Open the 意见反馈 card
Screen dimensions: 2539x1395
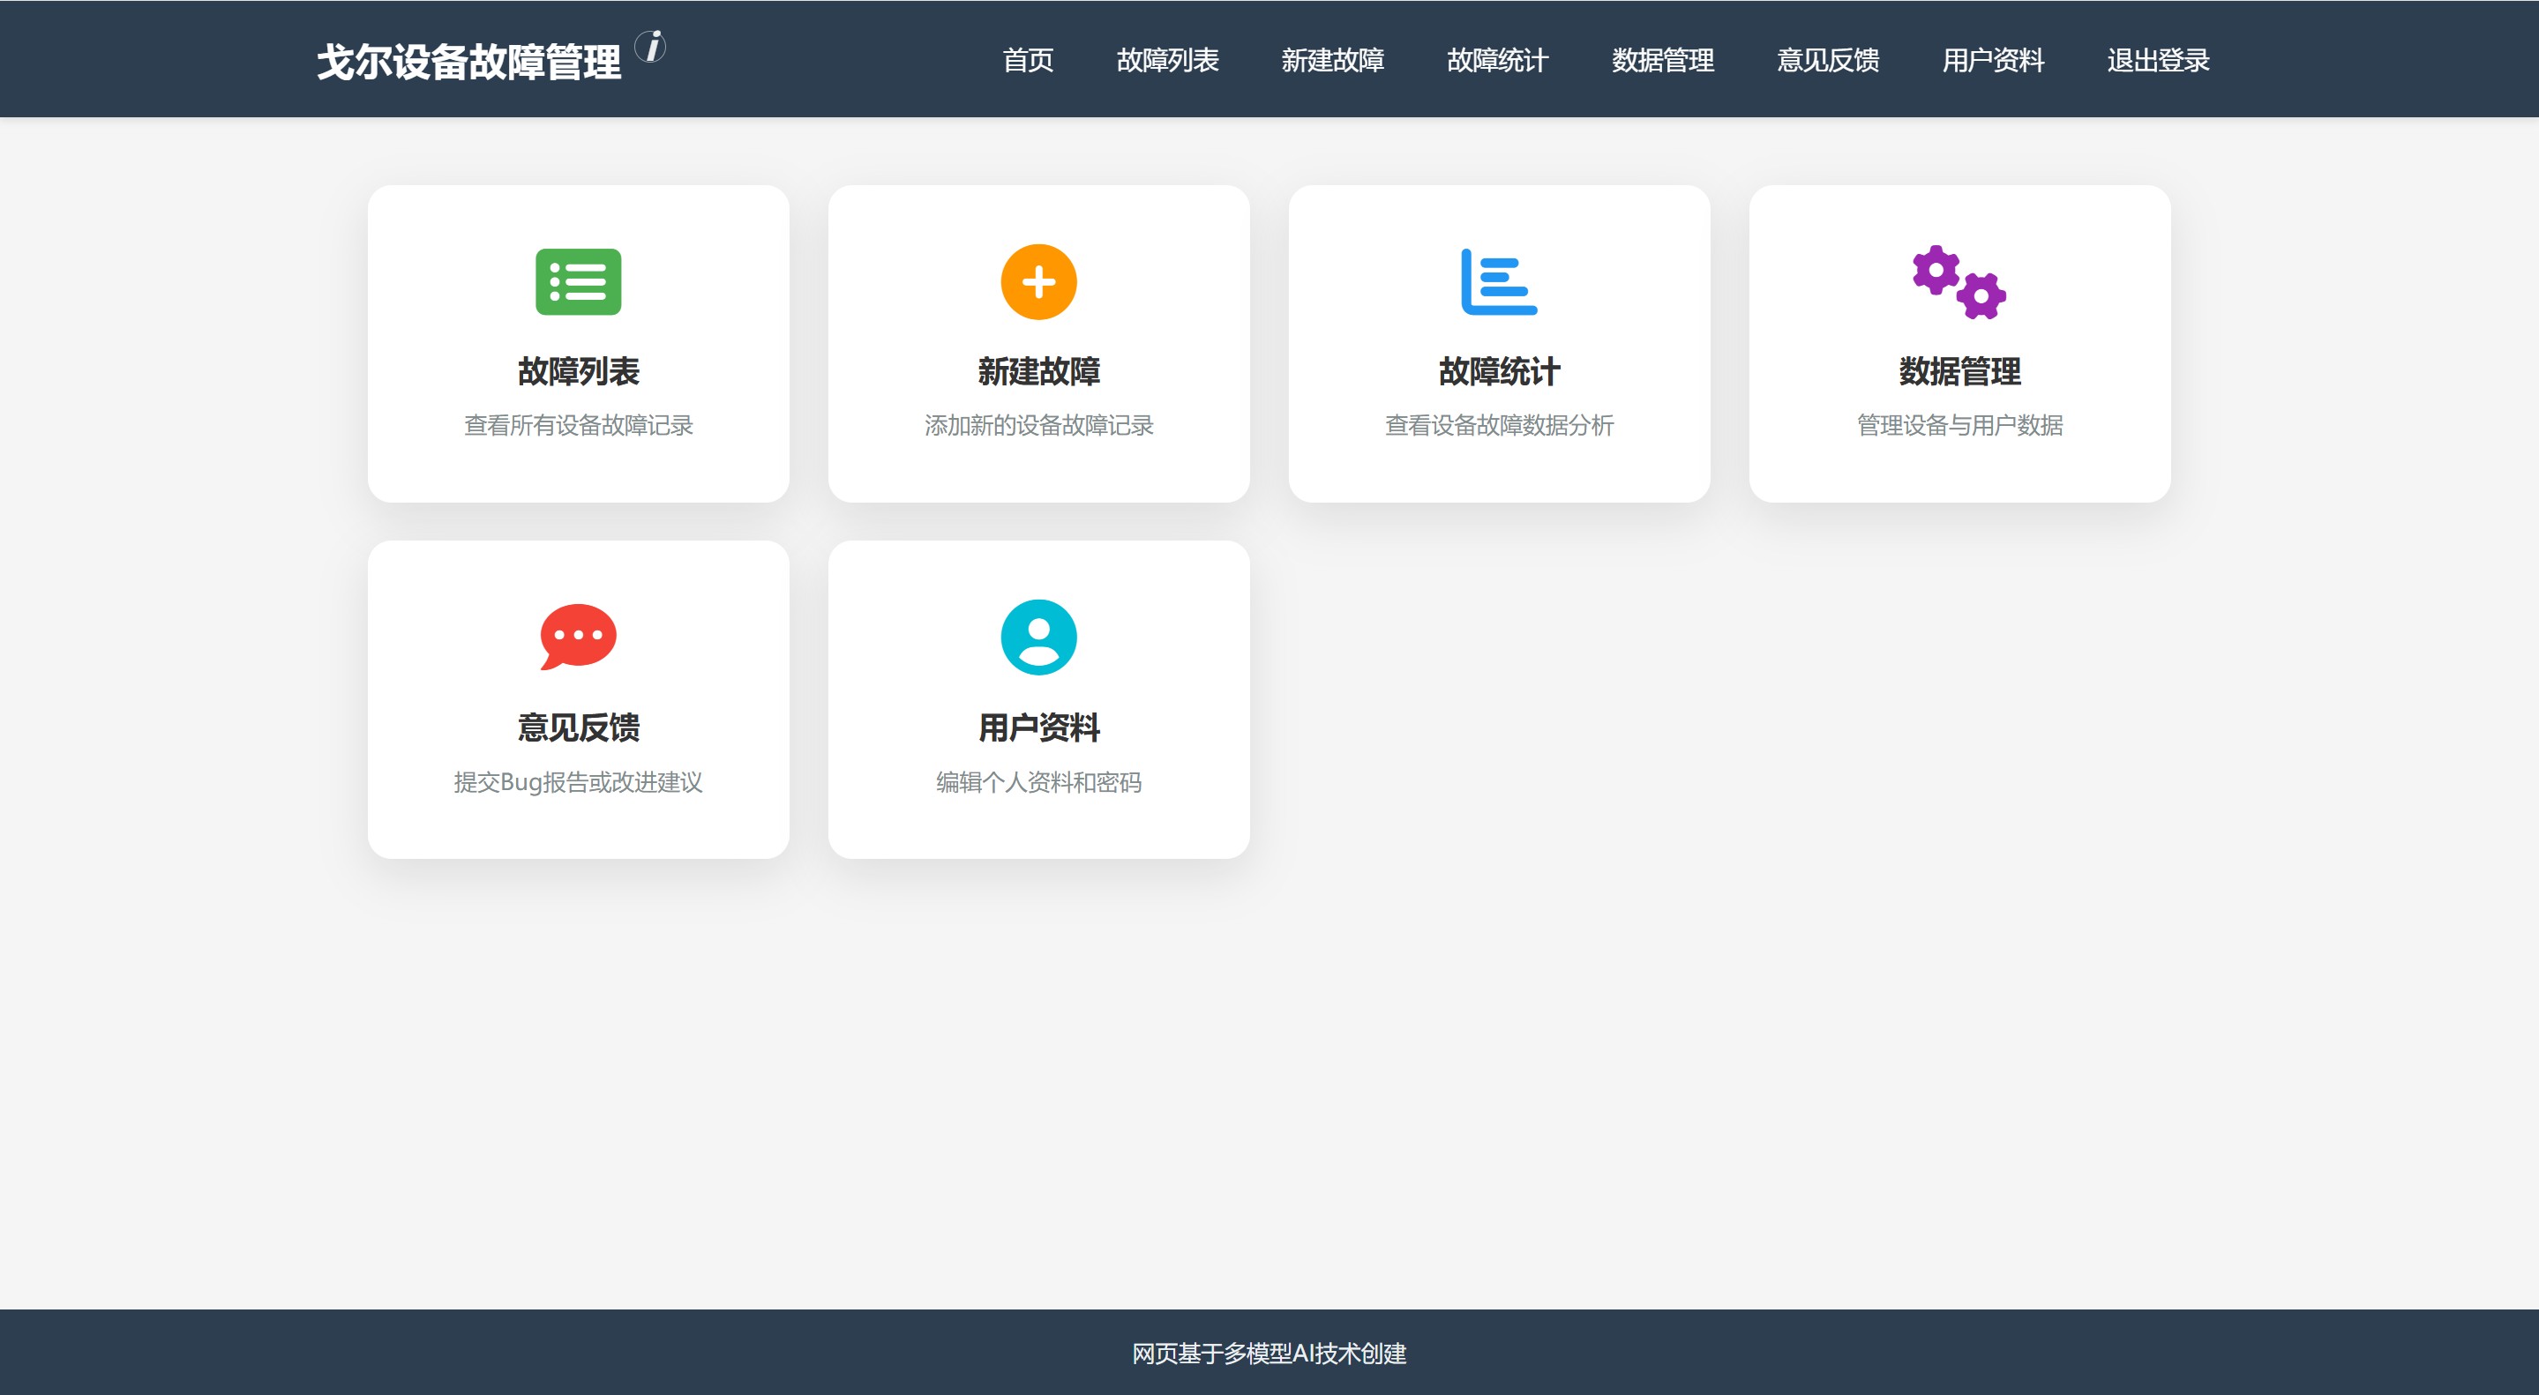(578, 699)
